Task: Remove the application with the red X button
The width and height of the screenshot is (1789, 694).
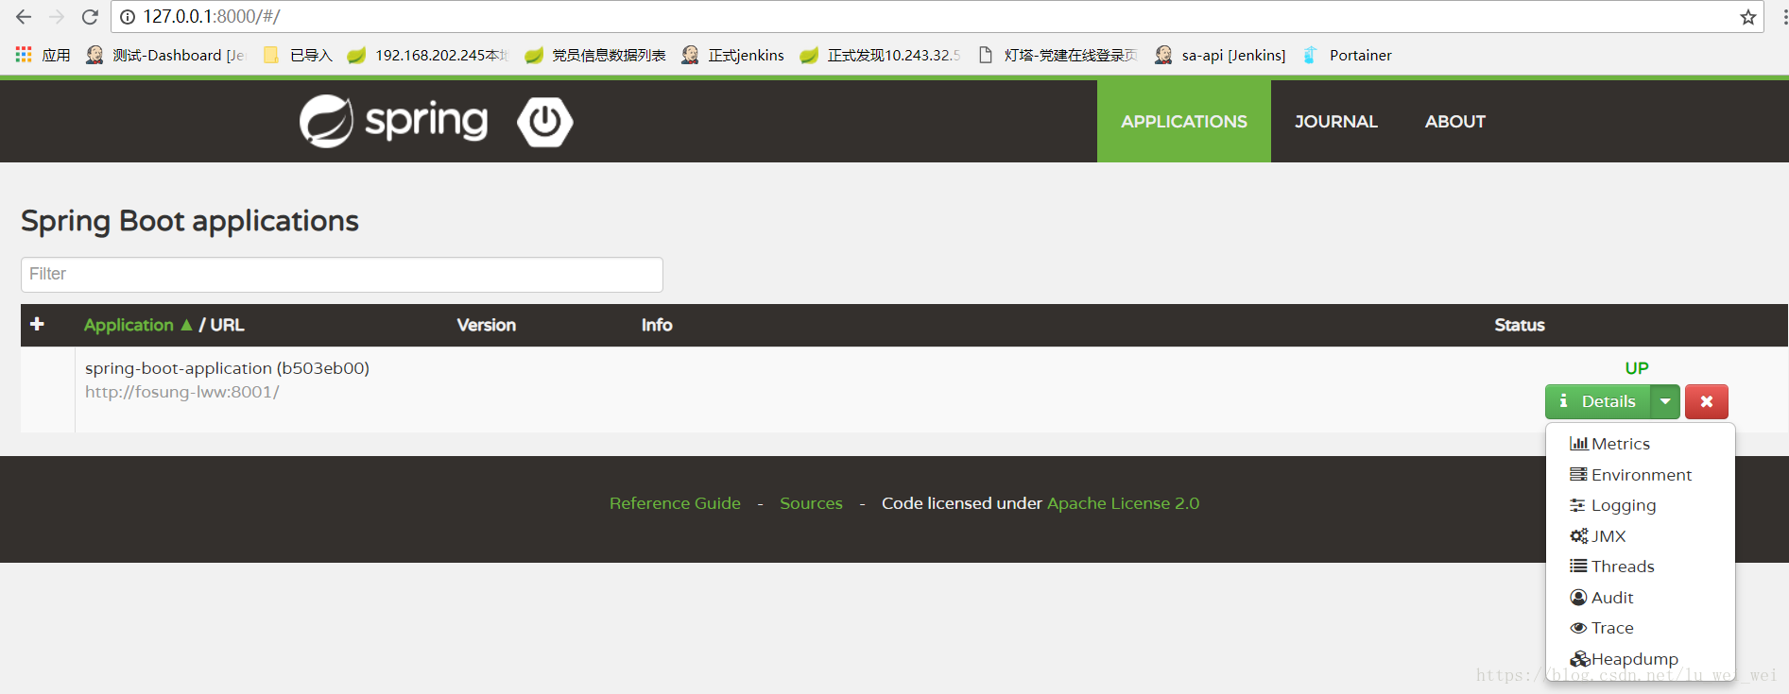Action: (1707, 401)
